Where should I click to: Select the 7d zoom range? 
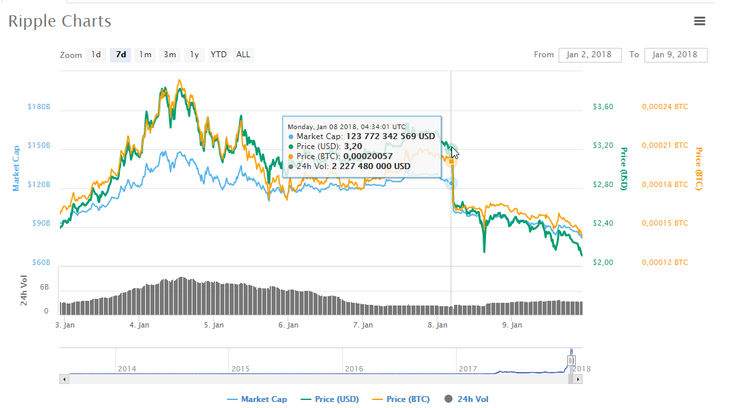[x=121, y=55]
